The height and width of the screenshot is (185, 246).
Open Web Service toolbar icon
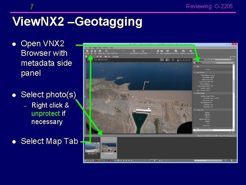[x=176, y=52]
